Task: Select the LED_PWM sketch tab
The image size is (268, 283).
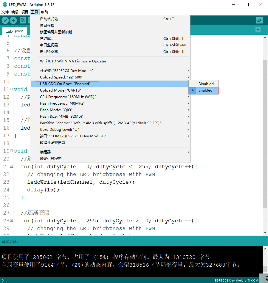Action: click(x=15, y=31)
